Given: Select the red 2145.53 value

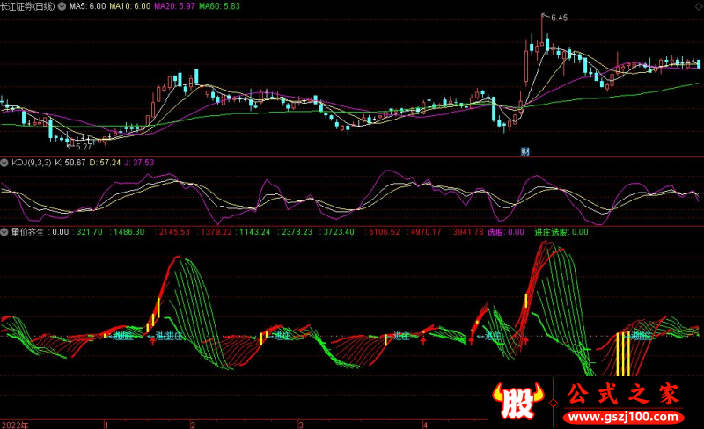Looking at the screenshot, I should coord(174,232).
